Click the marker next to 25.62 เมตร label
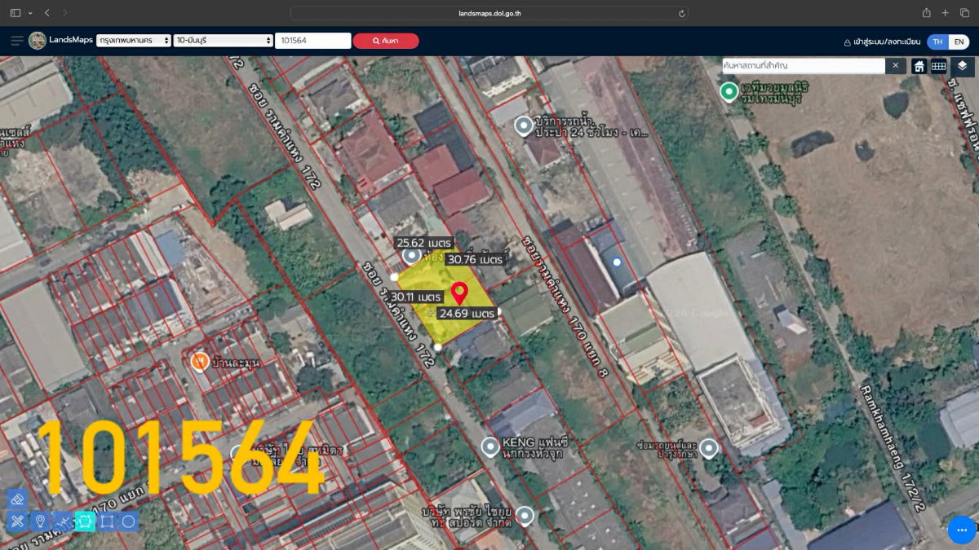 (411, 257)
